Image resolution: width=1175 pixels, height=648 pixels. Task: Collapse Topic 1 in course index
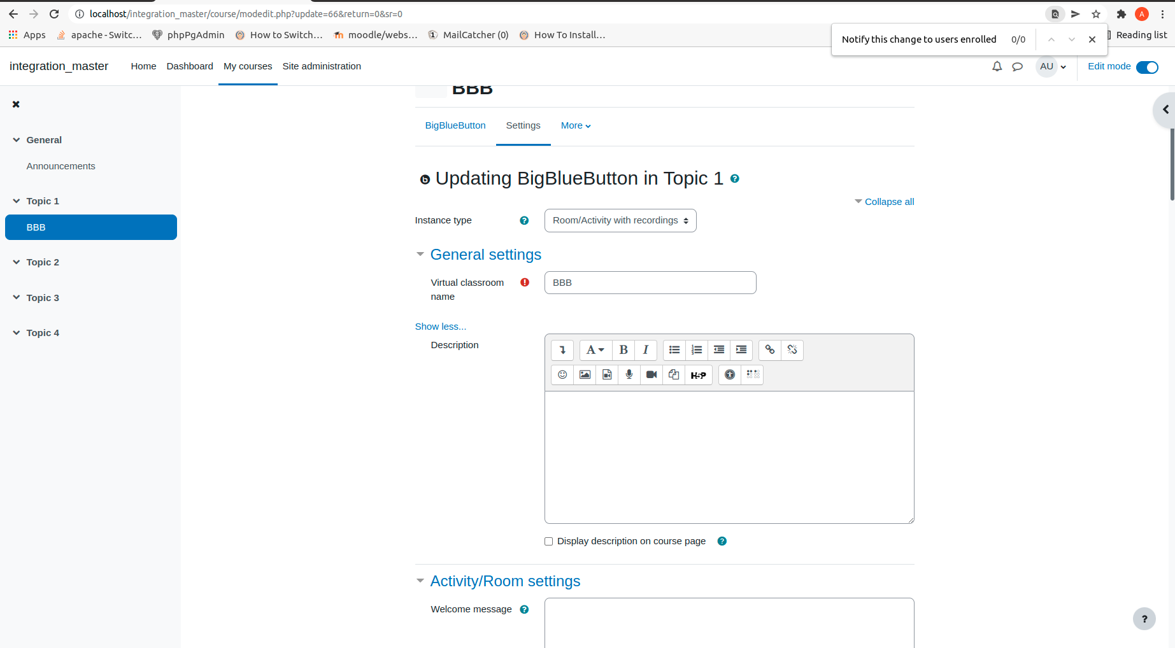[x=17, y=201]
